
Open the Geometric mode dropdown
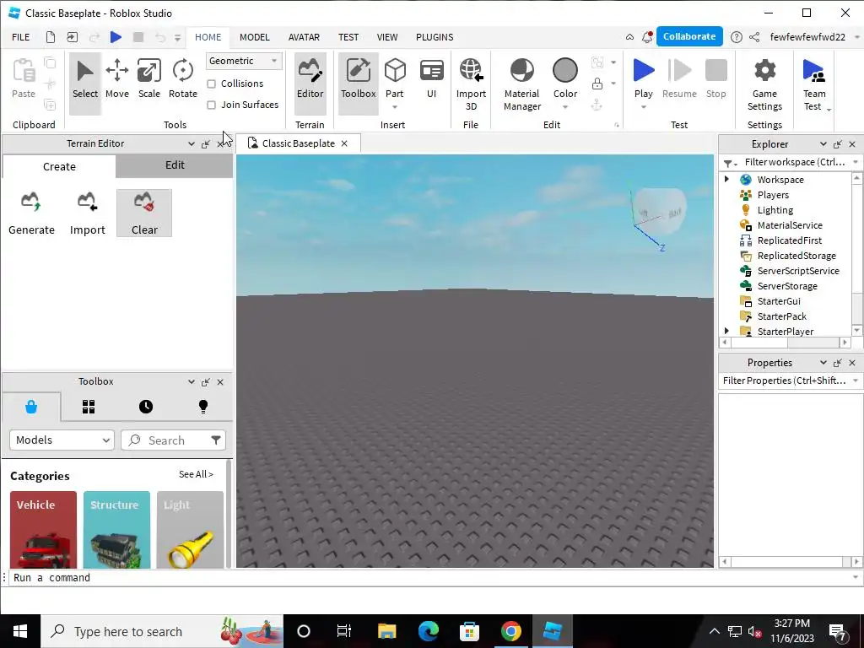(x=244, y=61)
